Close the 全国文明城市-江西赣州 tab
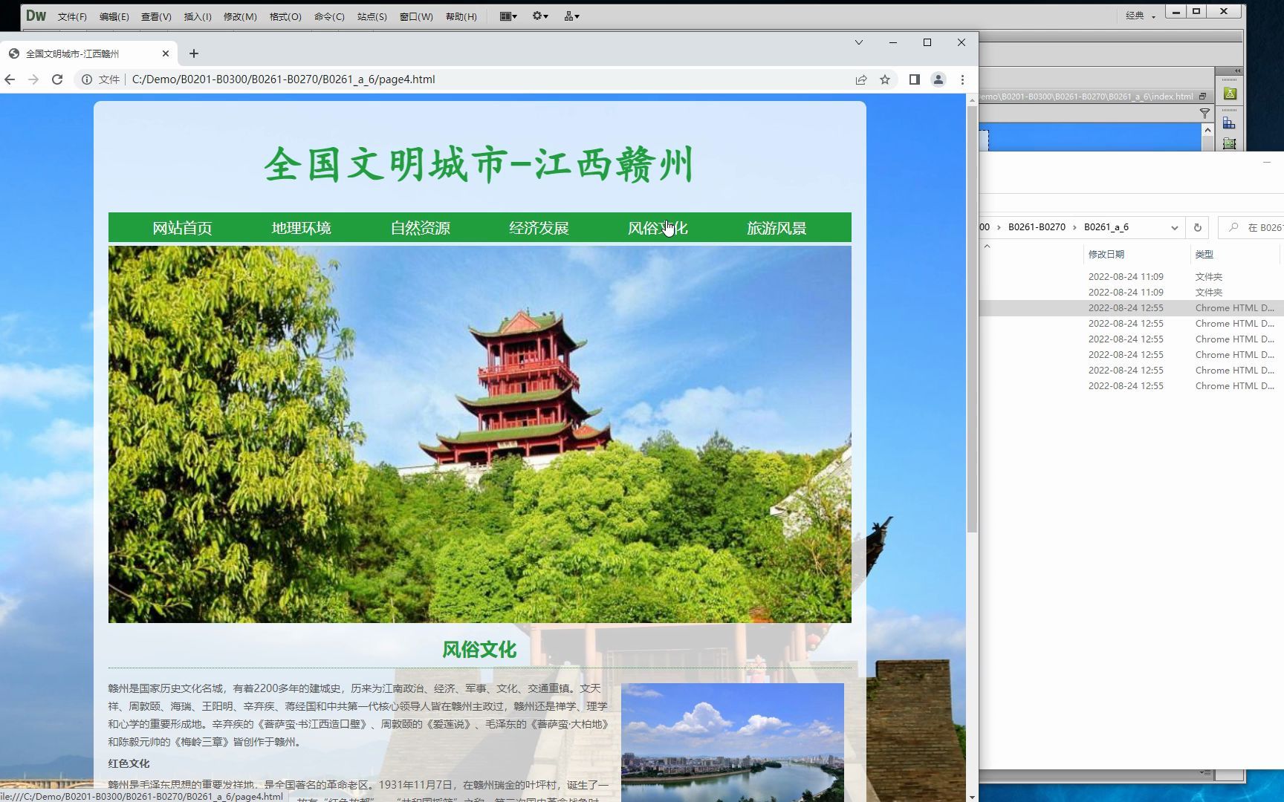 166,53
